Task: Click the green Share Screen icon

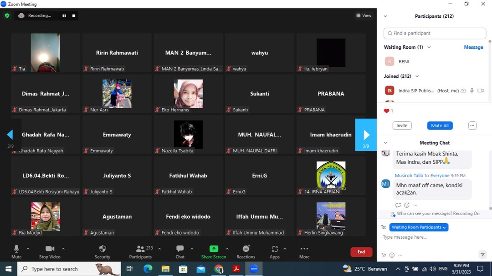Action: click(x=214, y=249)
